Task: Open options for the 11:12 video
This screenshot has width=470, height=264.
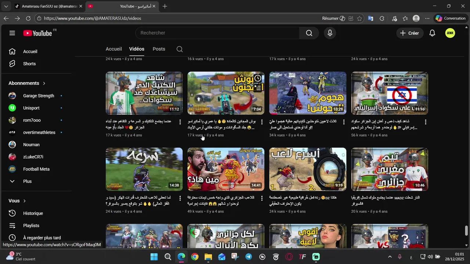Action: point(180,122)
